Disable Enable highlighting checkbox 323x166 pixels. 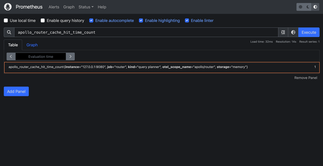pos(141,20)
